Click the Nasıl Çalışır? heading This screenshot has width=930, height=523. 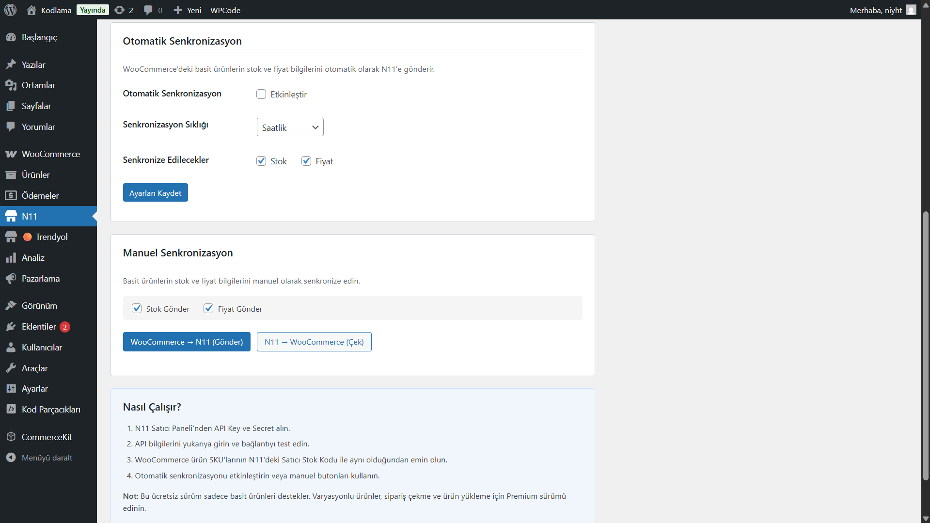(152, 407)
